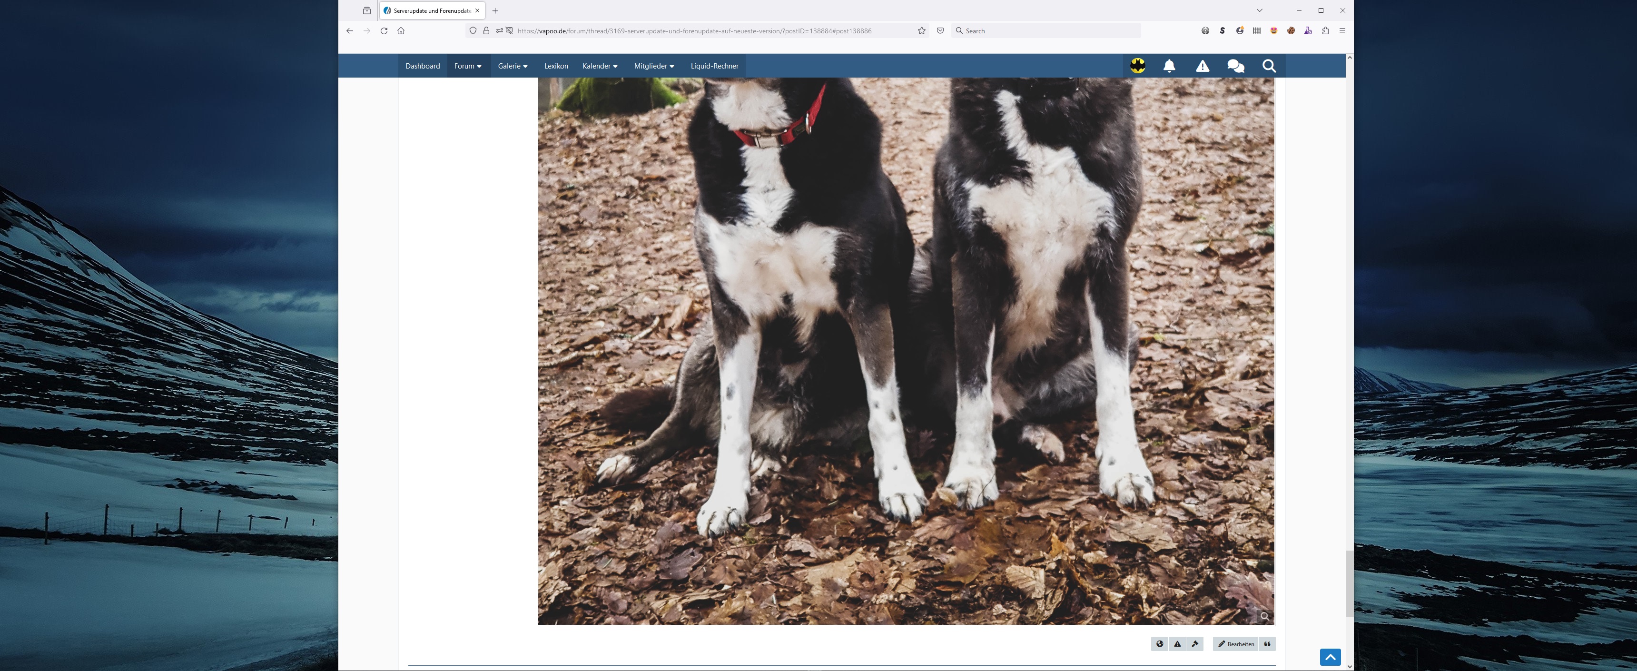Open the Dashboard menu item
This screenshot has width=1637, height=671.
pos(423,66)
